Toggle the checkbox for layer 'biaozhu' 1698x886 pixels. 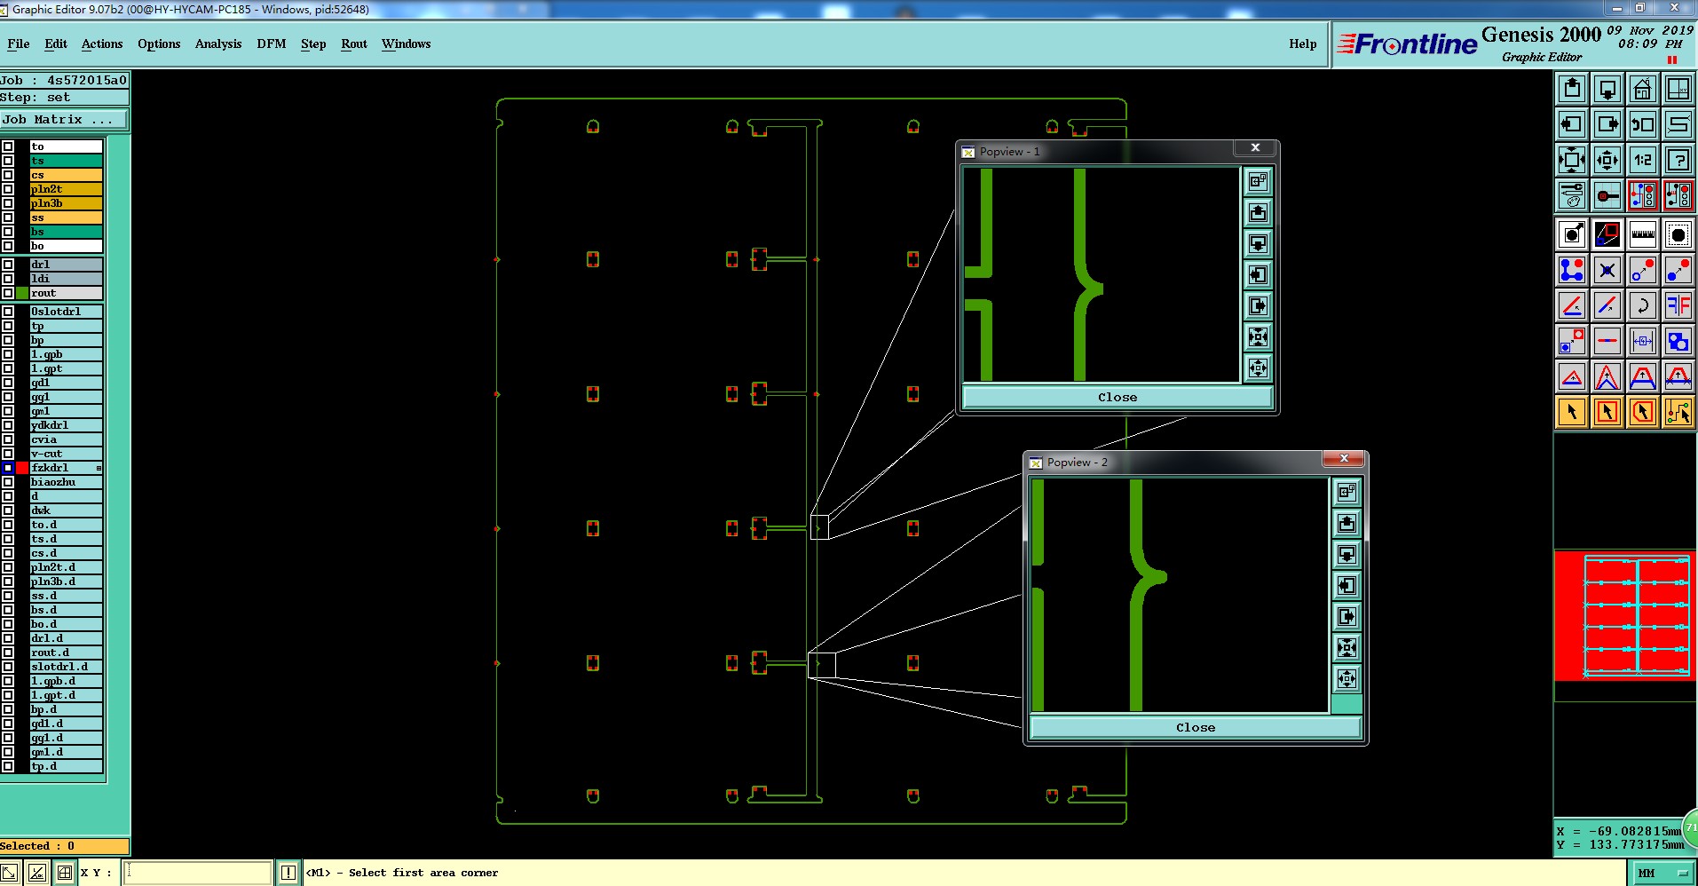tap(8, 482)
